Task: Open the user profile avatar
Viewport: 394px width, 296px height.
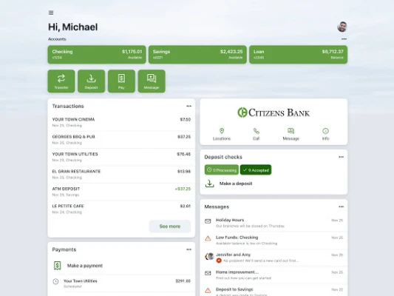Action: [x=342, y=27]
